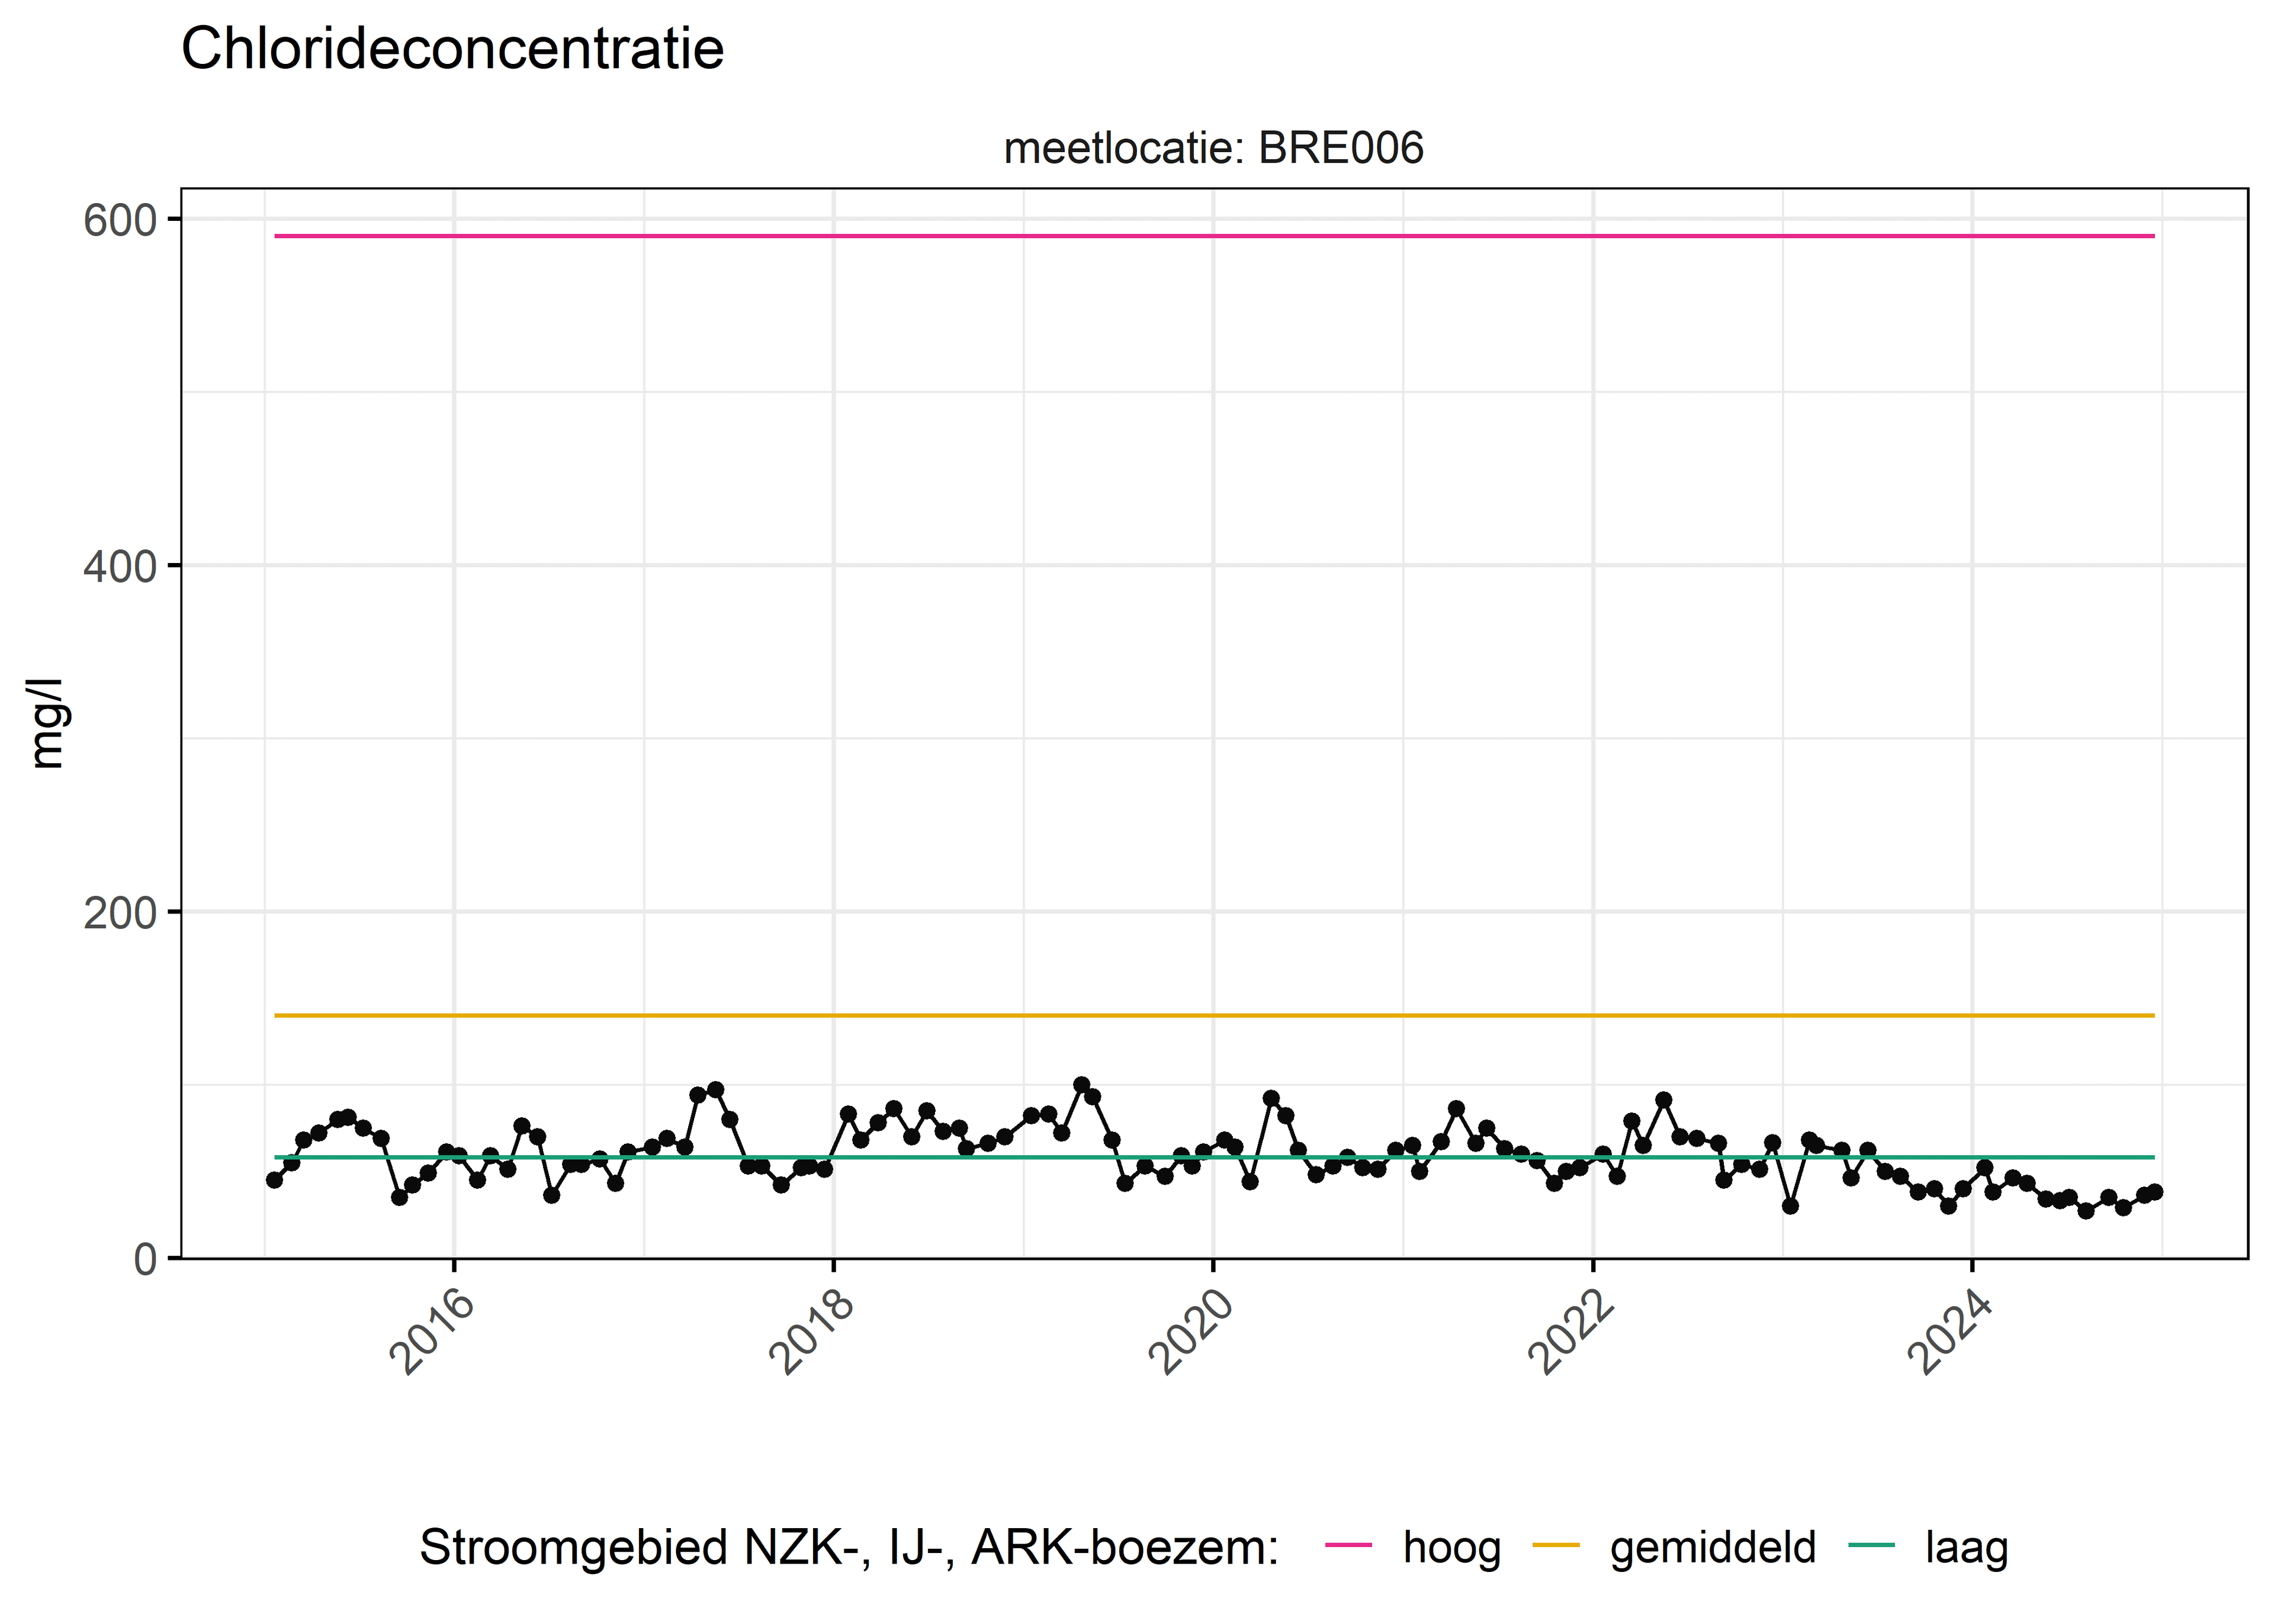Click the pink horizontal hoog threshold line
The height and width of the screenshot is (1624, 2274).
click(1214, 236)
